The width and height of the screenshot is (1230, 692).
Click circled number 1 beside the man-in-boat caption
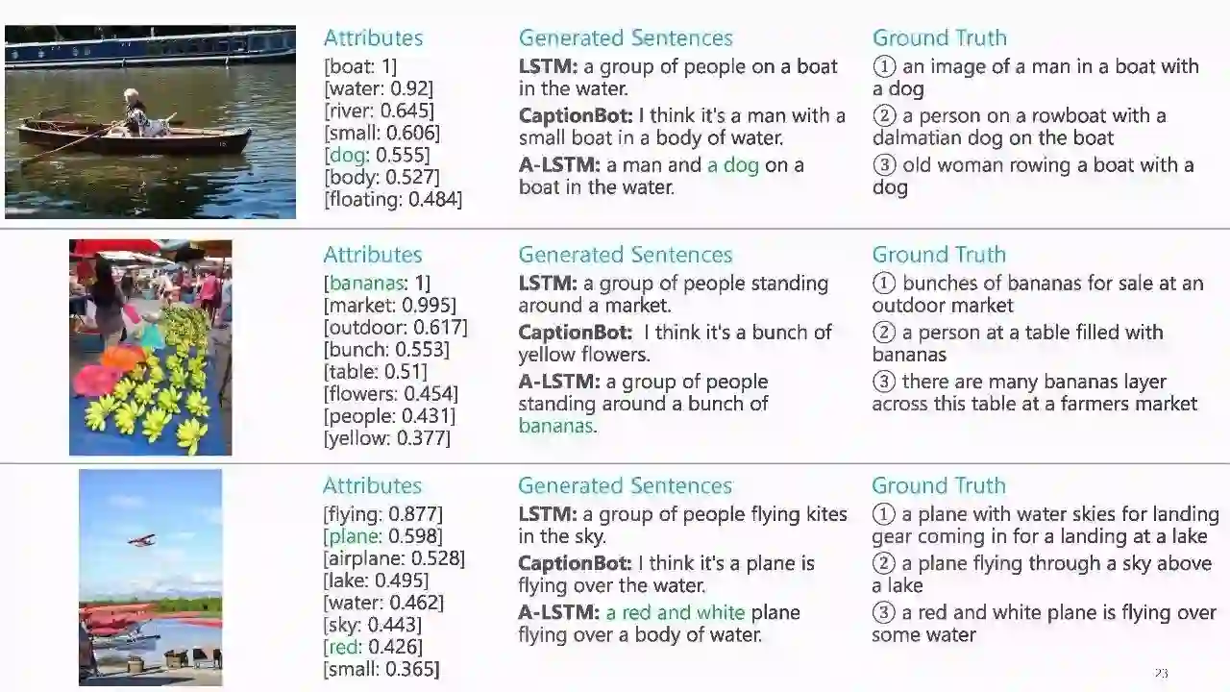point(884,66)
